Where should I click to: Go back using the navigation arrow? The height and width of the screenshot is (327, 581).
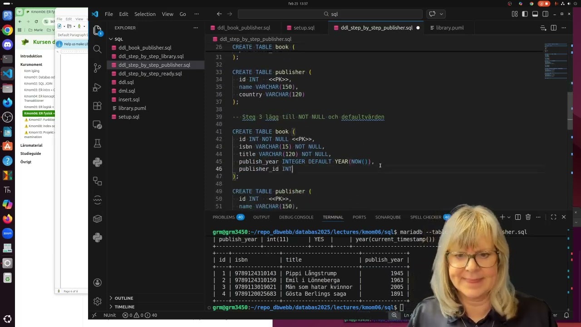point(219,14)
